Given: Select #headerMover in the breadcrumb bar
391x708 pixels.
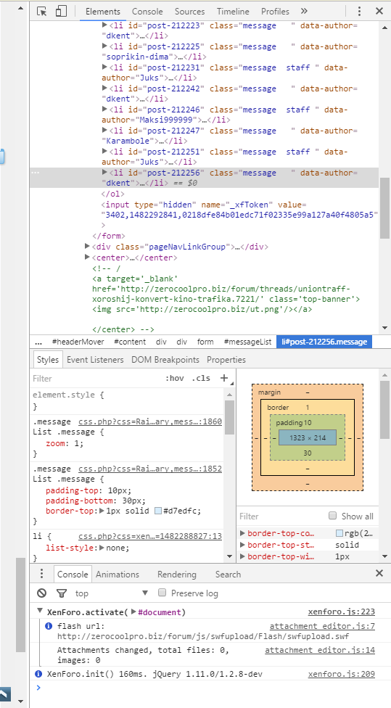Looking at the screenshot, I should click(78, 342).
